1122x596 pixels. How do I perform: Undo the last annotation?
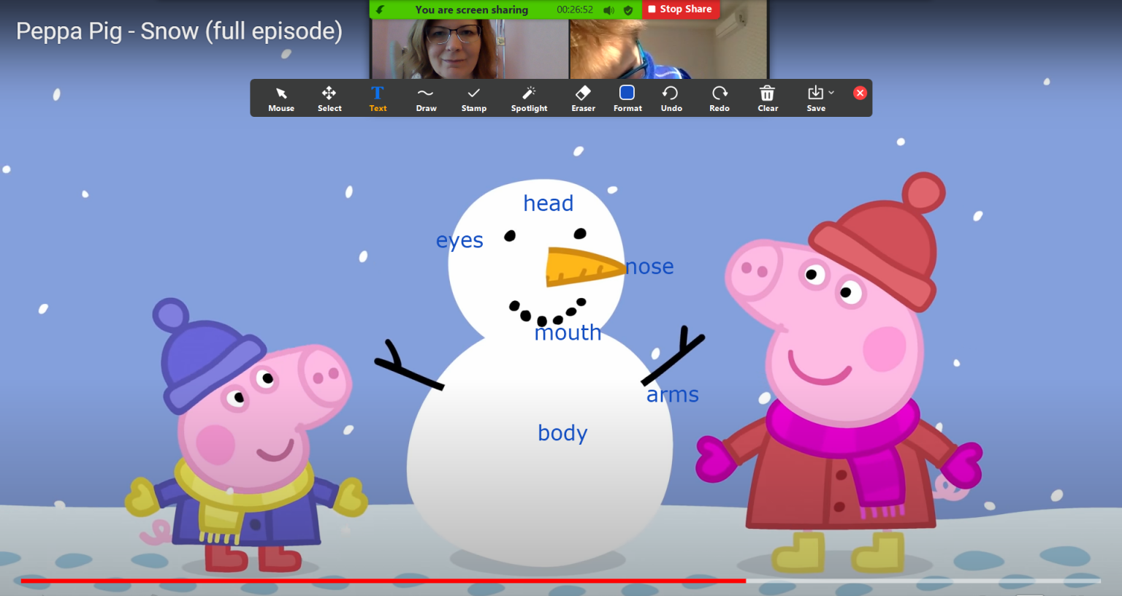tap(671, 99)
